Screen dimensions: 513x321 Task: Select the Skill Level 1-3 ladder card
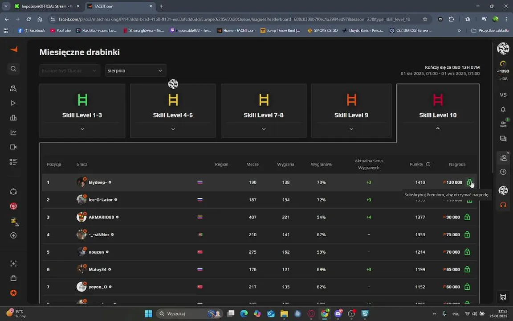pyautogui.click(x=82, y=111)
